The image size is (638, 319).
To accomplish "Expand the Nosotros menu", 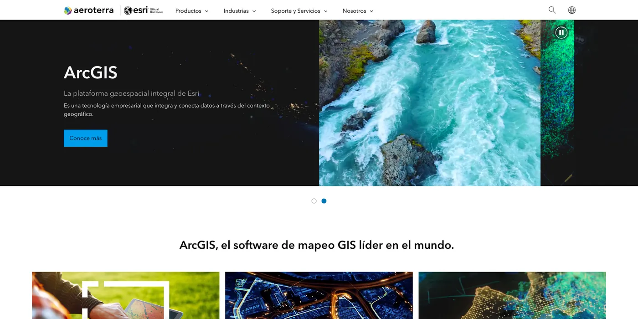I will pos(358,11).
